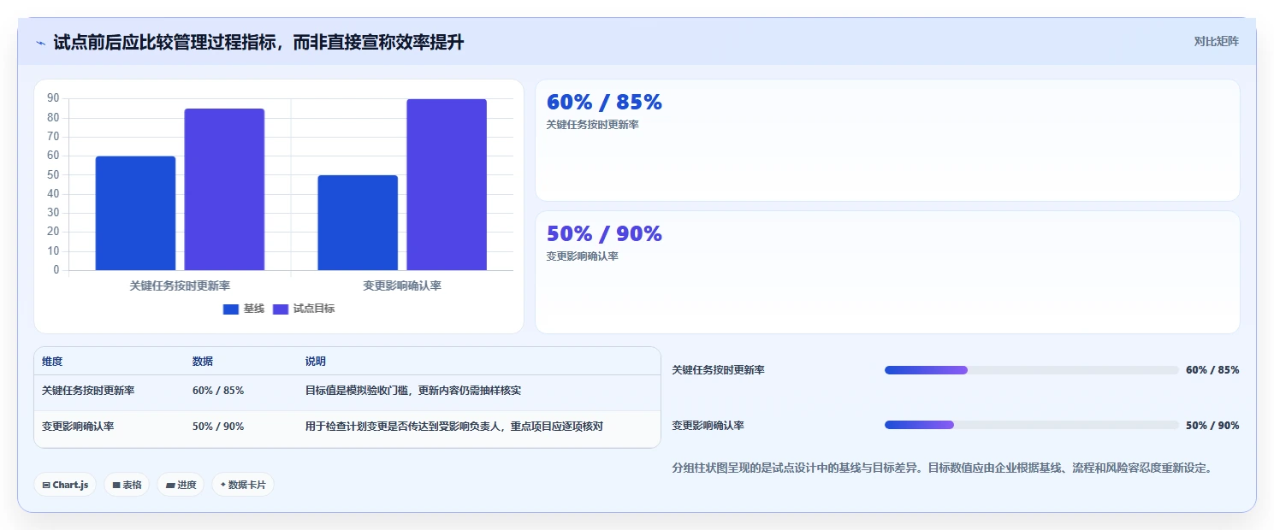This screenshot has height=530, width=1274.
Task: Click the 50% / 90% data card
Action: pyautogui.click(x=887, y=272)
